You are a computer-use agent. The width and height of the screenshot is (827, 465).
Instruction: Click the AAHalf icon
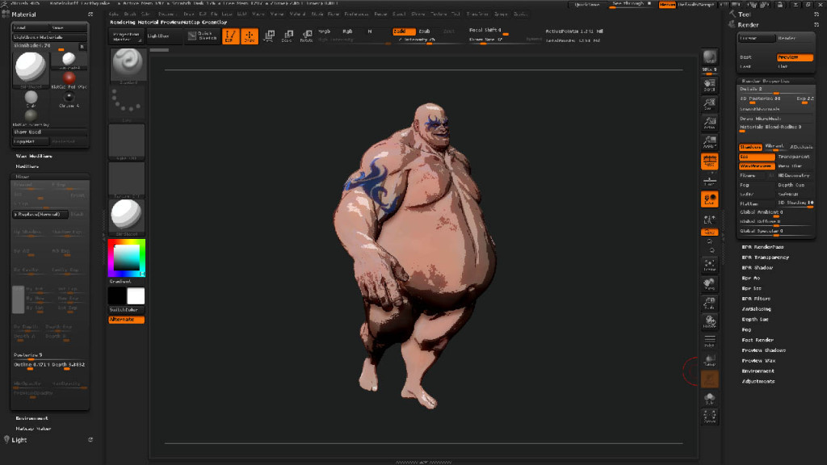pyautogui.click(x=709, y=142)
